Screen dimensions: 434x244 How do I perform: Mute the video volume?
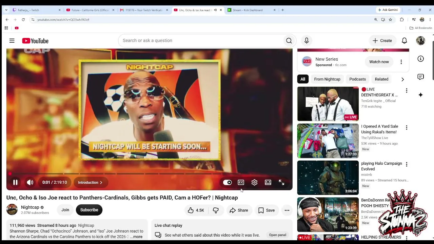30,182
